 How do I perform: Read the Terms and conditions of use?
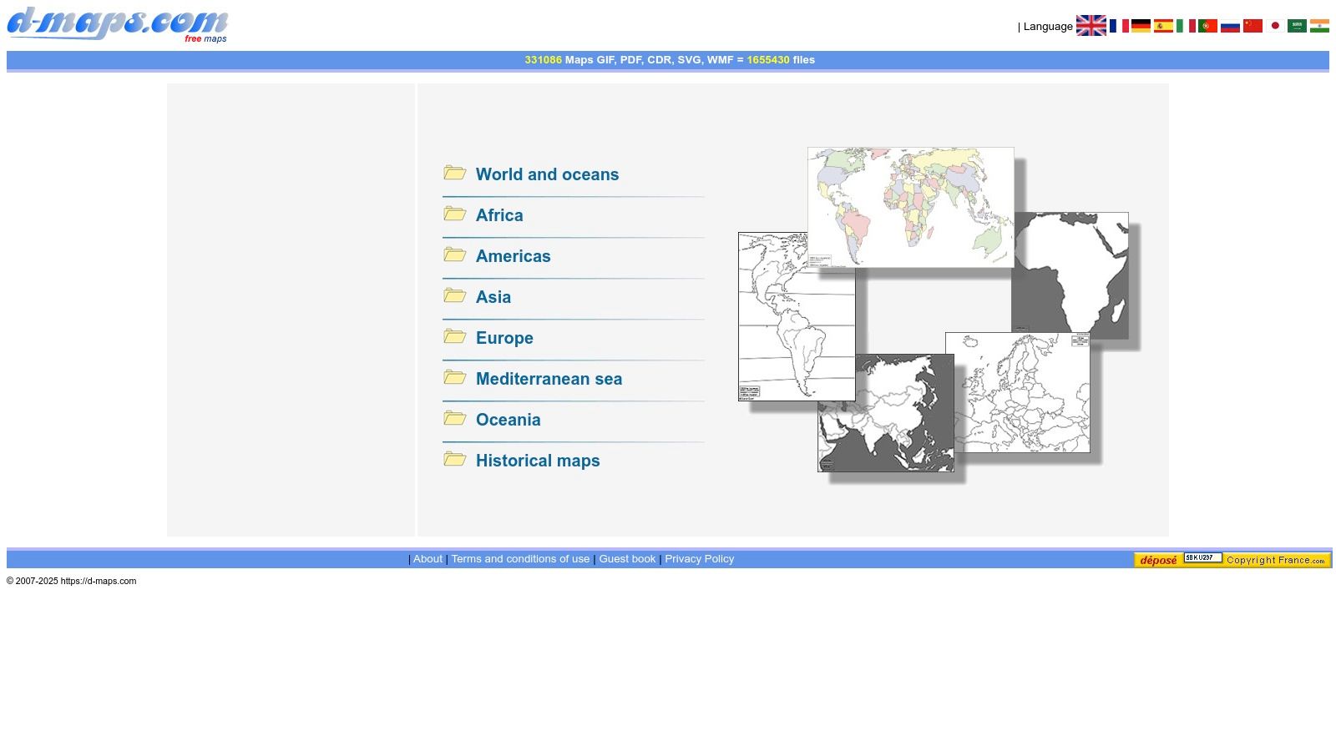519,558
